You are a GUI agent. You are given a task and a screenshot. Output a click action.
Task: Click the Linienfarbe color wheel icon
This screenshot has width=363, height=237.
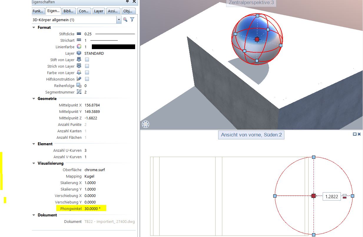click(79, 47)
